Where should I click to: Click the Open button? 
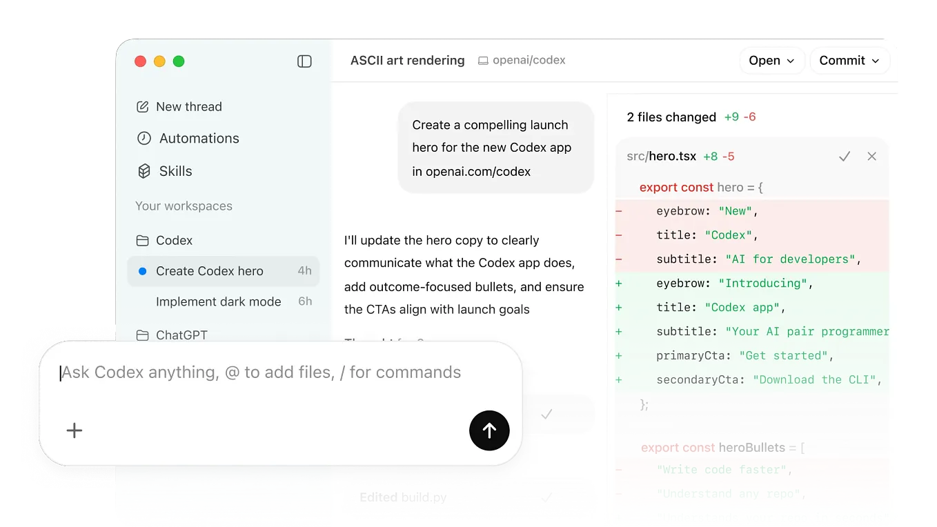point(766,61)
